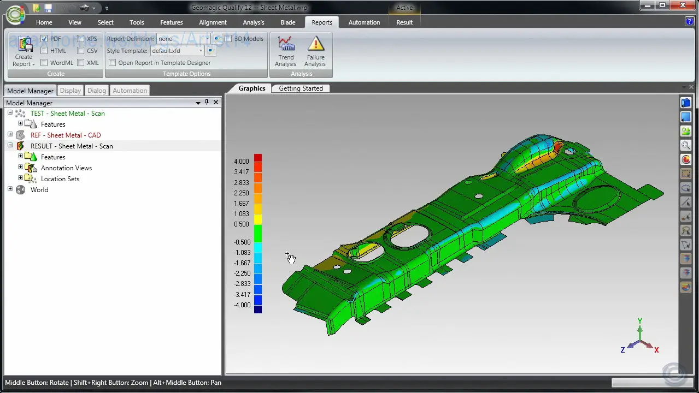699x393 pixels.
Task: Select the Annotation Views tree item
Action: pyautogui.click(x=66, y=168)
